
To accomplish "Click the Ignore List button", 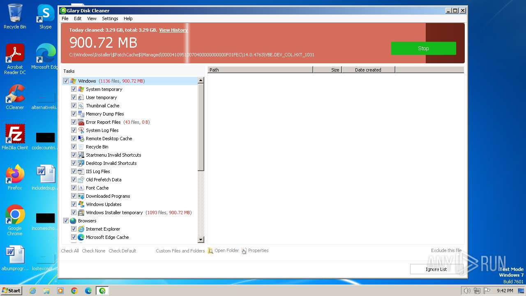I will [436, 269].
